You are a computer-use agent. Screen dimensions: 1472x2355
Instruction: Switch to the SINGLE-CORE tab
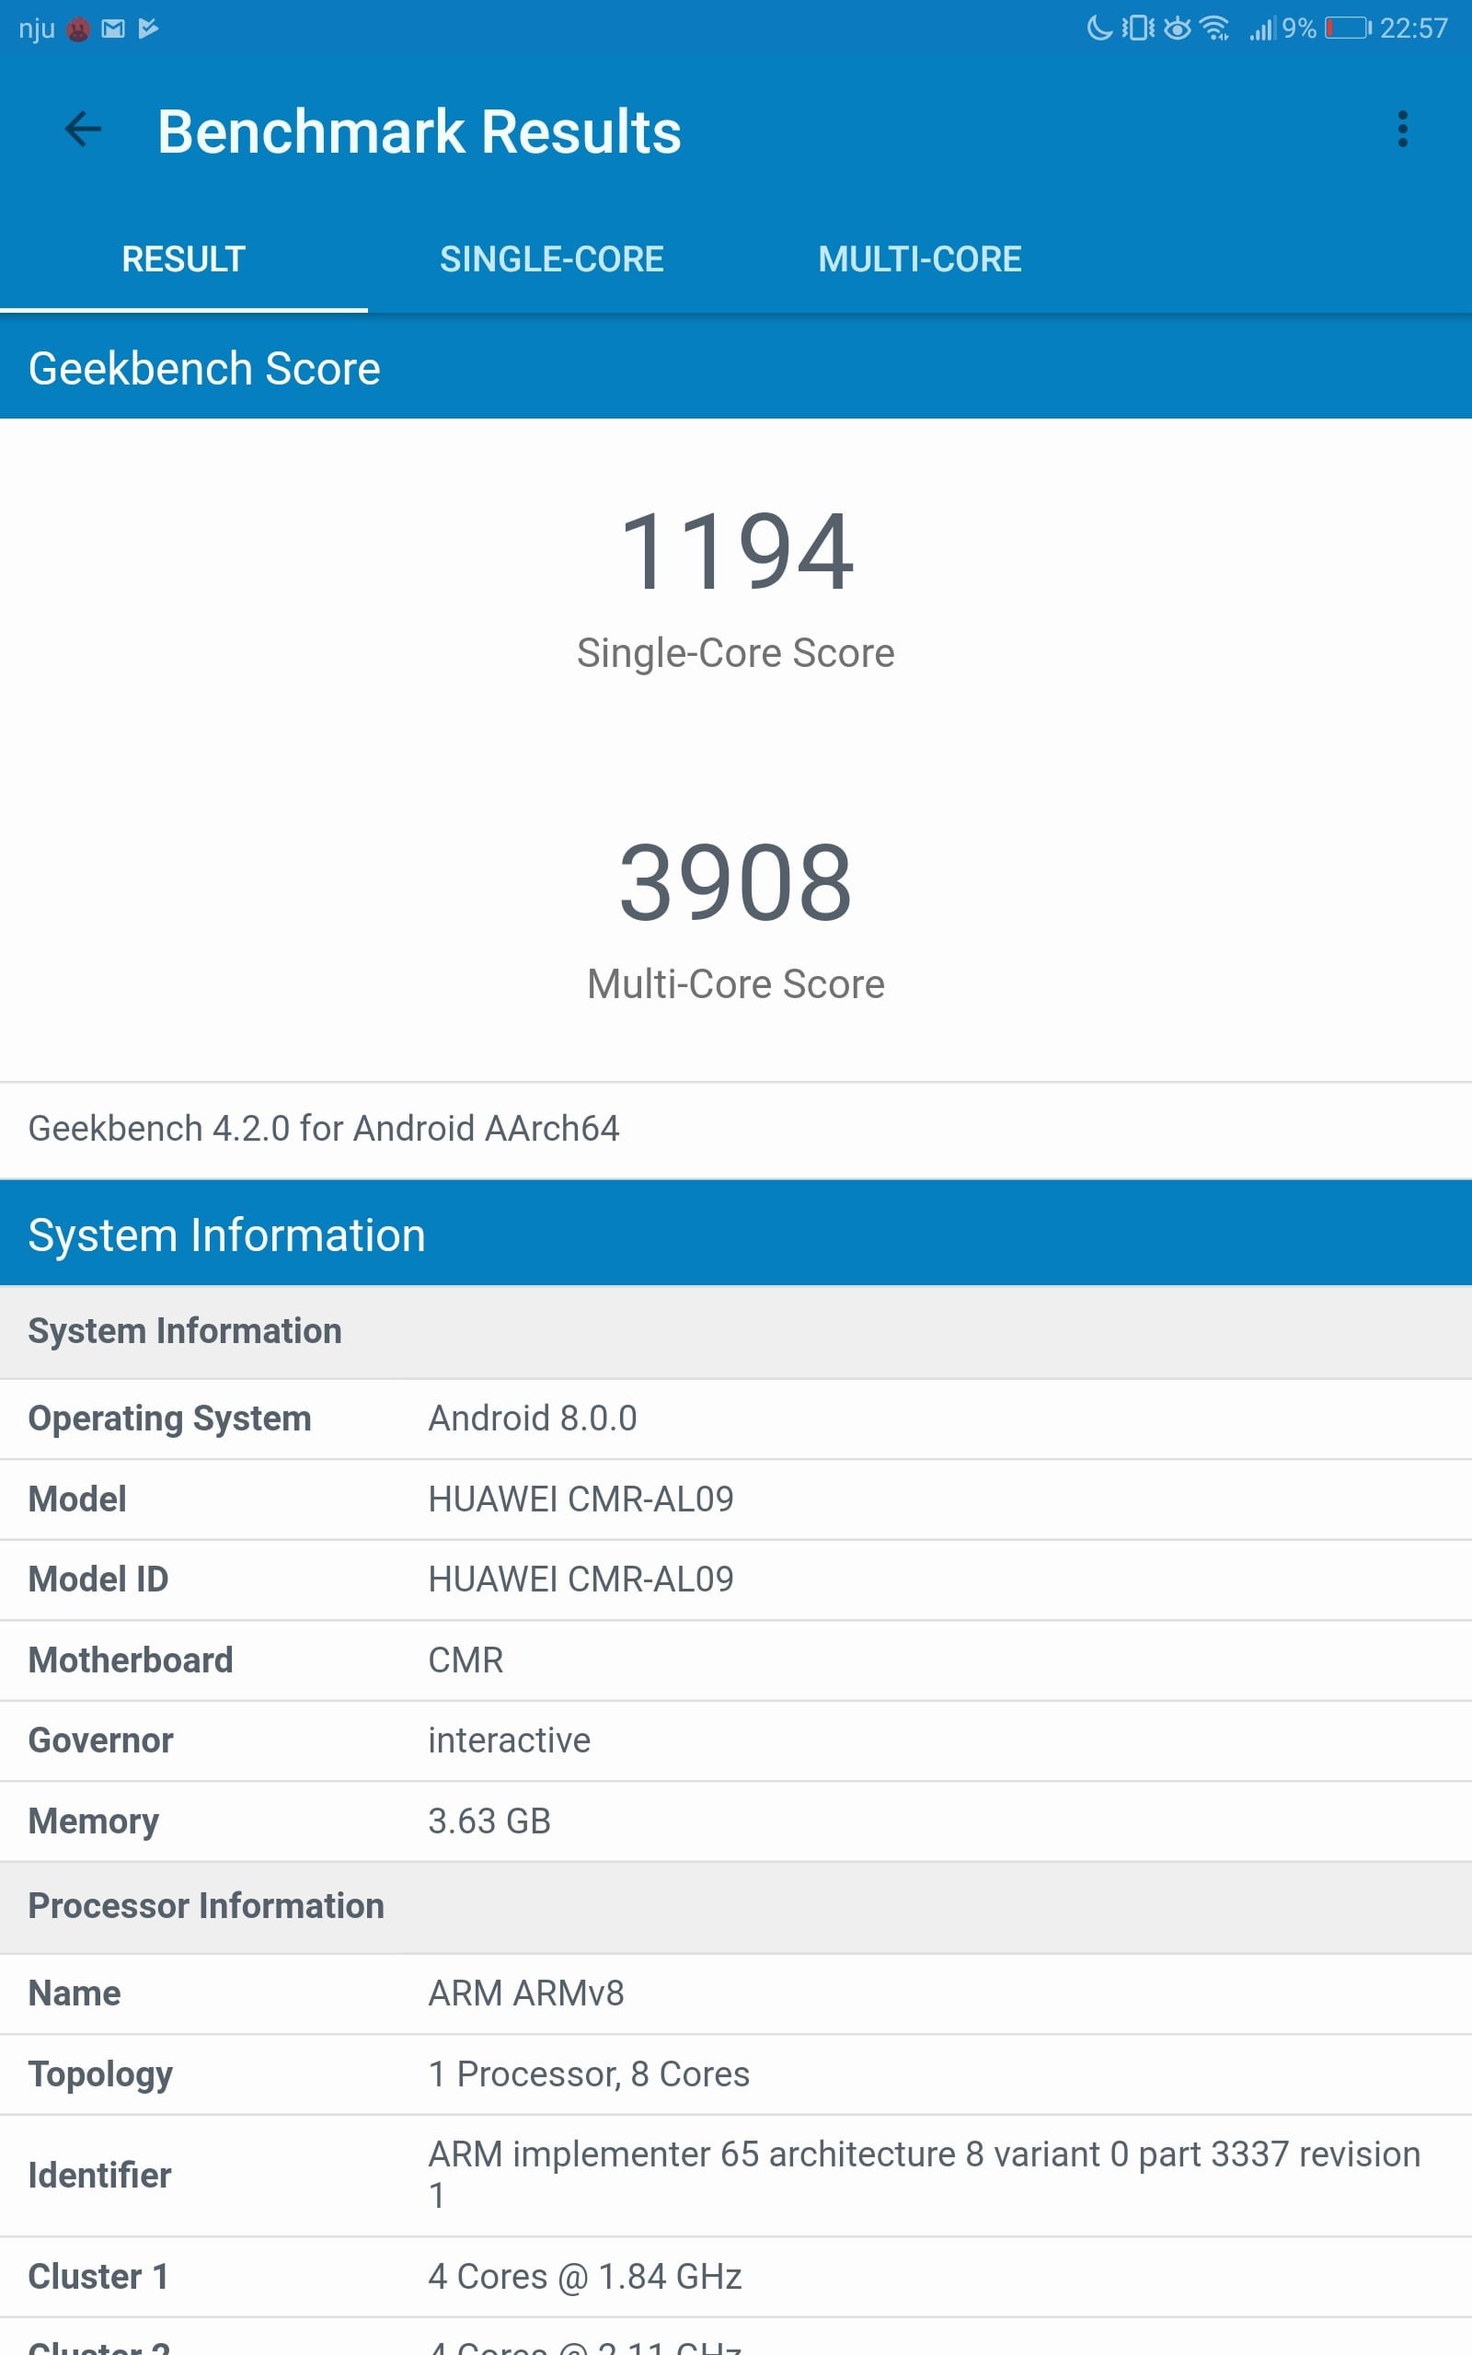pyautogui.click(x=552, y=258)
